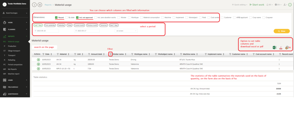Open actions icon for the NPK 5-10-20 row
This screenshot has height=138, width=294.
[x=38, y=69]
